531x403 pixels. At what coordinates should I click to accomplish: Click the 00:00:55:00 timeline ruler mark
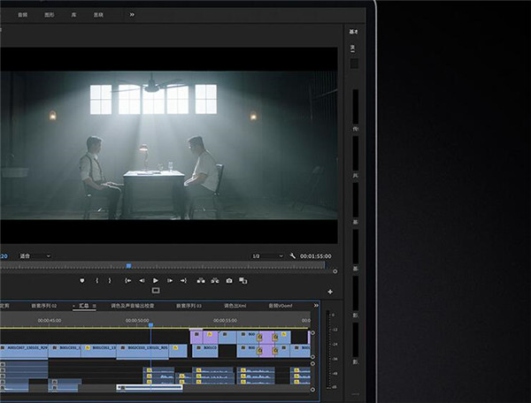coord(225,320)
